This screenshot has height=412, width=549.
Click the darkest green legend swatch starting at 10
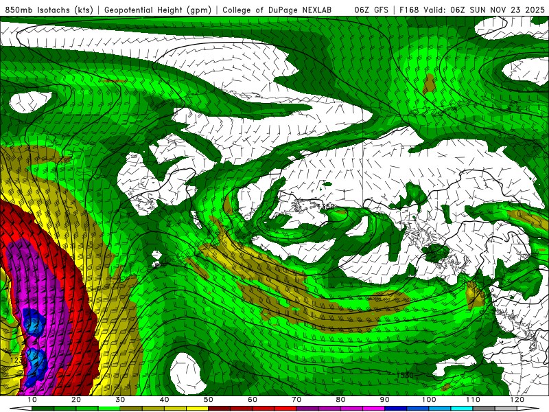[x=43, y=409]
